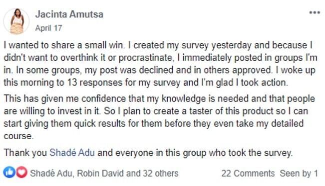Click the paragraph starting 'I wanted to share'
The height and width of the screenshot is (186, 325).
160,64
